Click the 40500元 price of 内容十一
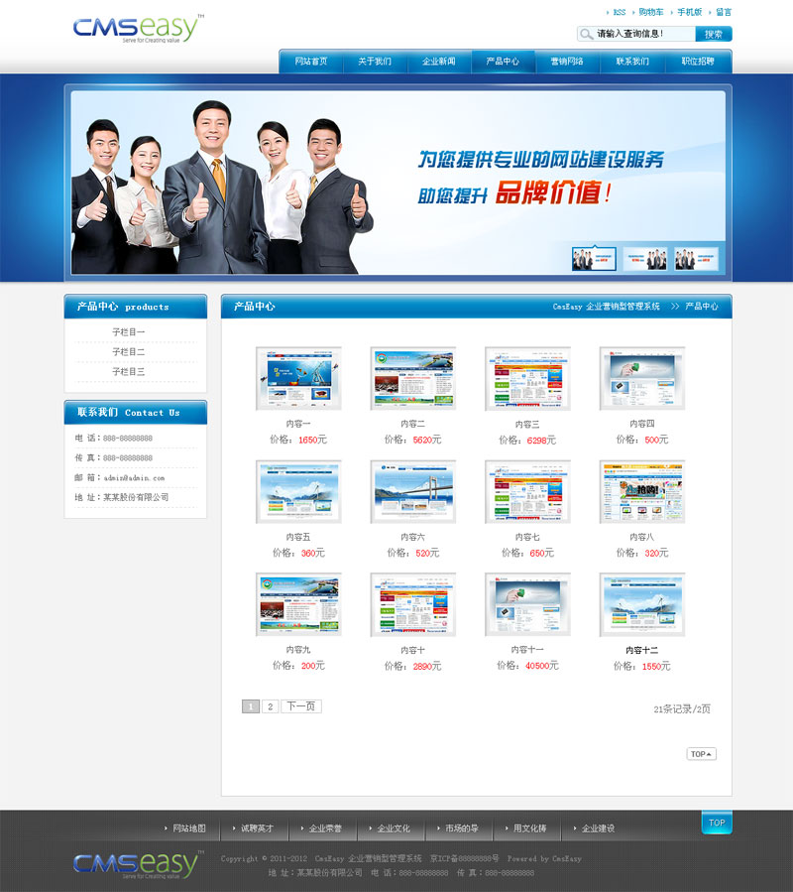 coord(542,666)
